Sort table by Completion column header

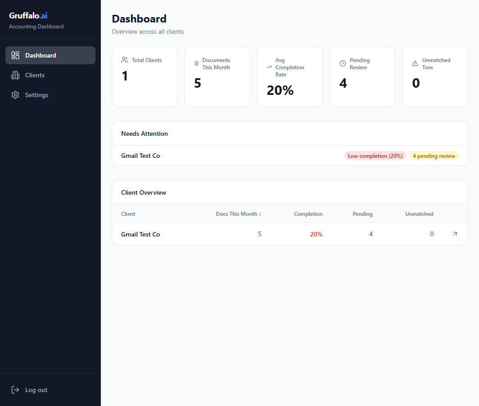[308, 214]
